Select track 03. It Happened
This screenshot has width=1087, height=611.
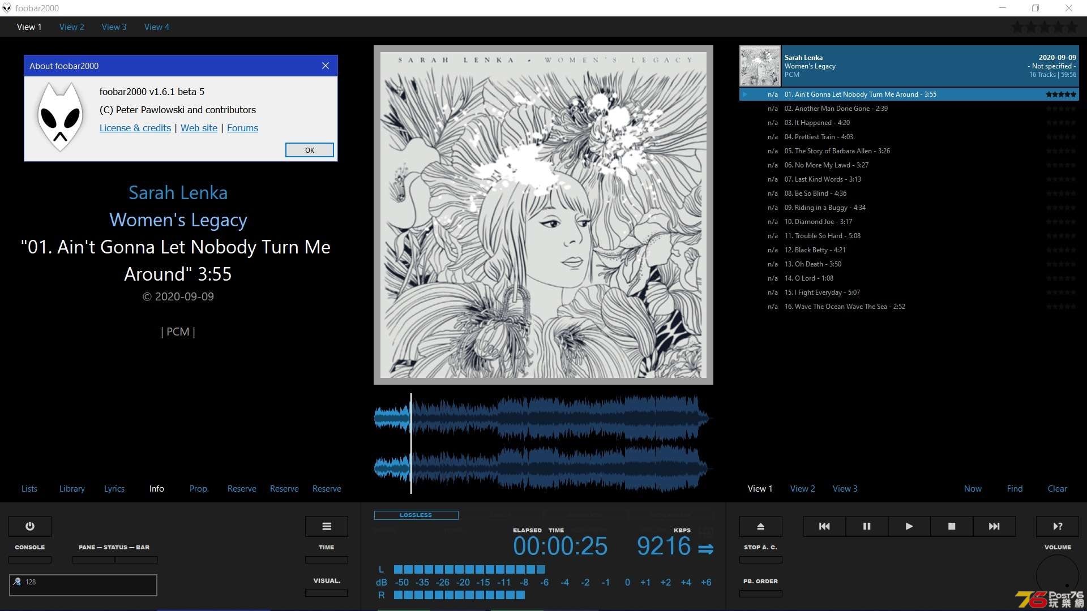click(909, 123)
